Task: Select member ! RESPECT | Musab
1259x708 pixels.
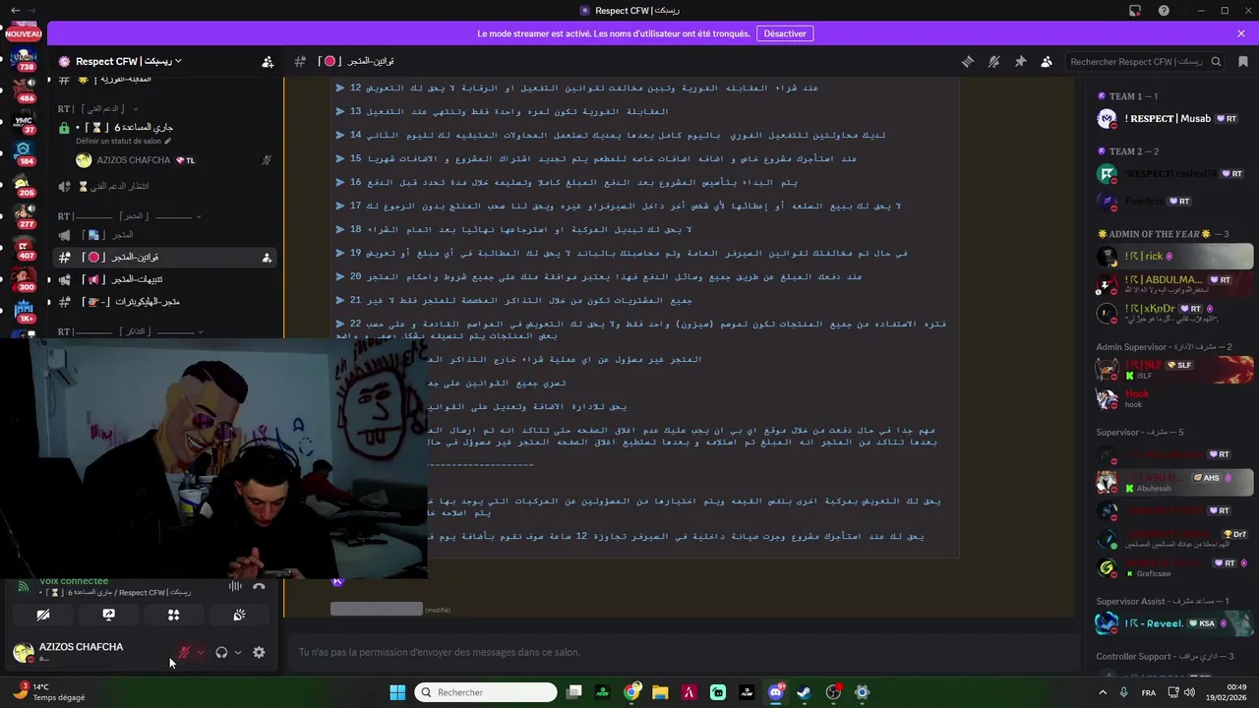Action: click(1175, 119)
